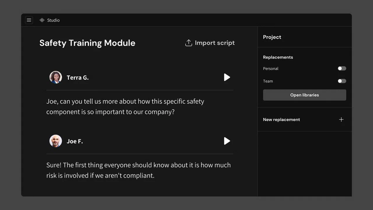
Task: Edit Joe F.'s script text block
Action: 138,170
